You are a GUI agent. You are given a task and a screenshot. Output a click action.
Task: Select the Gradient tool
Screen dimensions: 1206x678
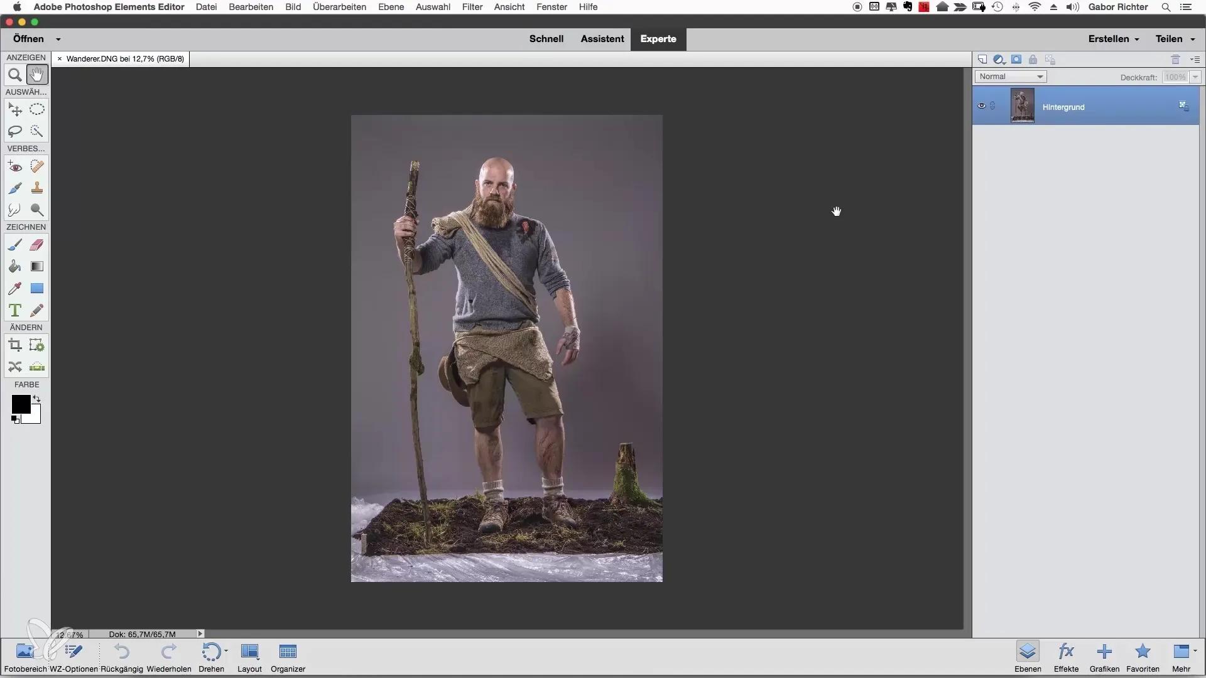pyautogui.click(x=37, y=266)
